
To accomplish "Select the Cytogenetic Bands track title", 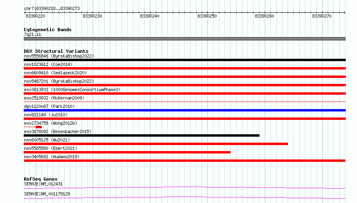I will (x=48, y=30).
